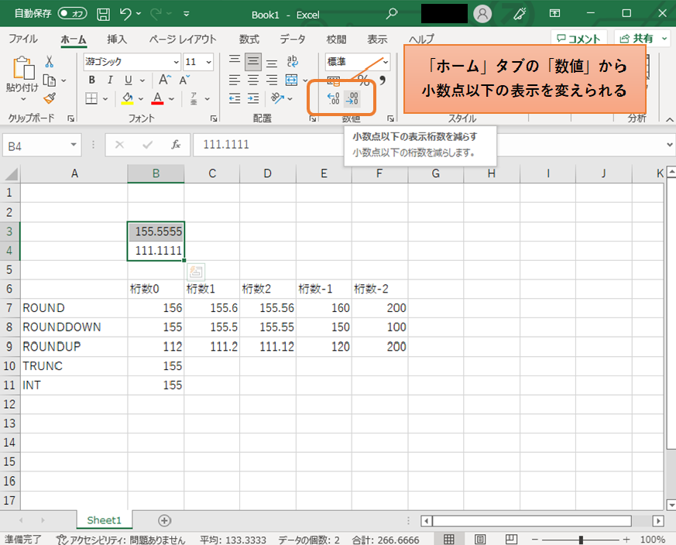The height and width of the screenshot is (545, 676).
Task: Expand border options arrow
Action: click(x=105, y=99)
